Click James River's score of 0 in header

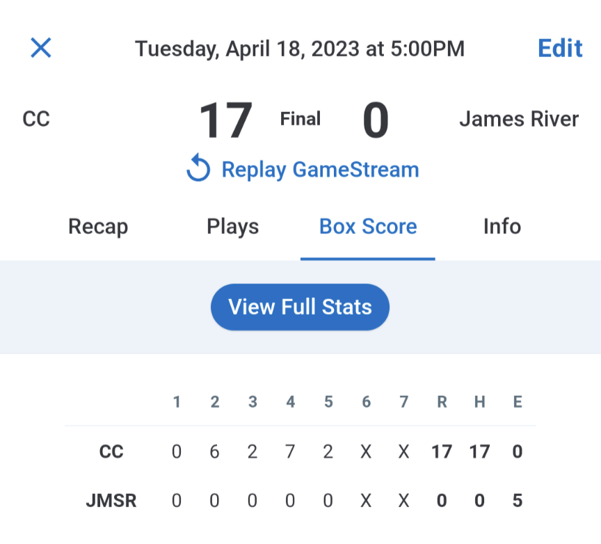click(376, 121)
